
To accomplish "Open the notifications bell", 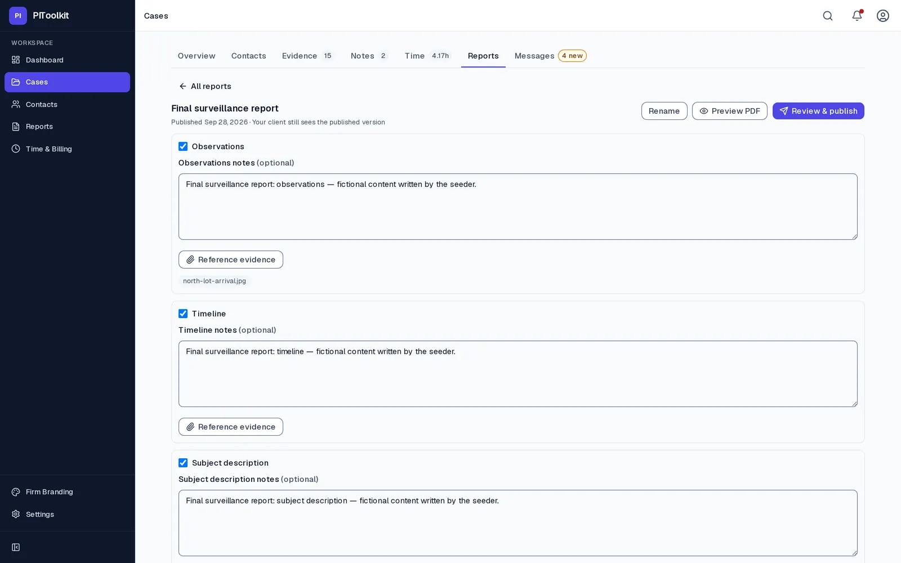I will point(857,16).
